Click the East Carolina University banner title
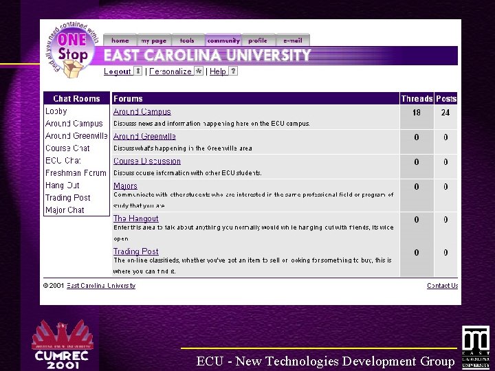 (x=208, y=56)
